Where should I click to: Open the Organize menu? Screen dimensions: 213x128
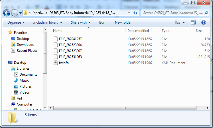pyautogui.click(x=16, y=22)
